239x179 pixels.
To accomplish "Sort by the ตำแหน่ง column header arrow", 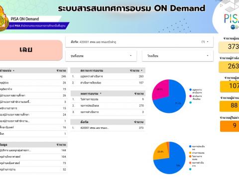I will tap(13, 71).
